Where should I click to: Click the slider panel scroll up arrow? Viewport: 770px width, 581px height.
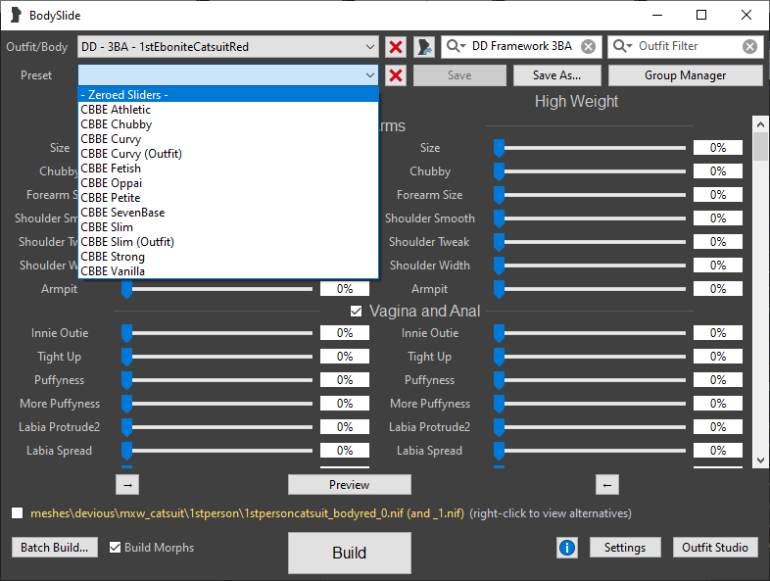760,124
